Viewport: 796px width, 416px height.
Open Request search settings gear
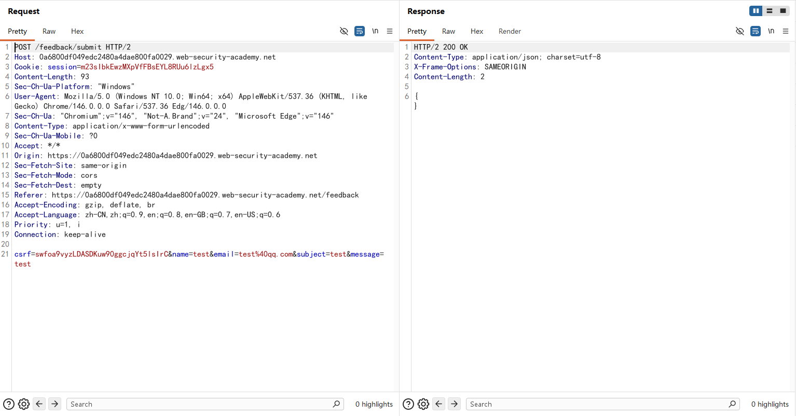click(x=24, y=404)
